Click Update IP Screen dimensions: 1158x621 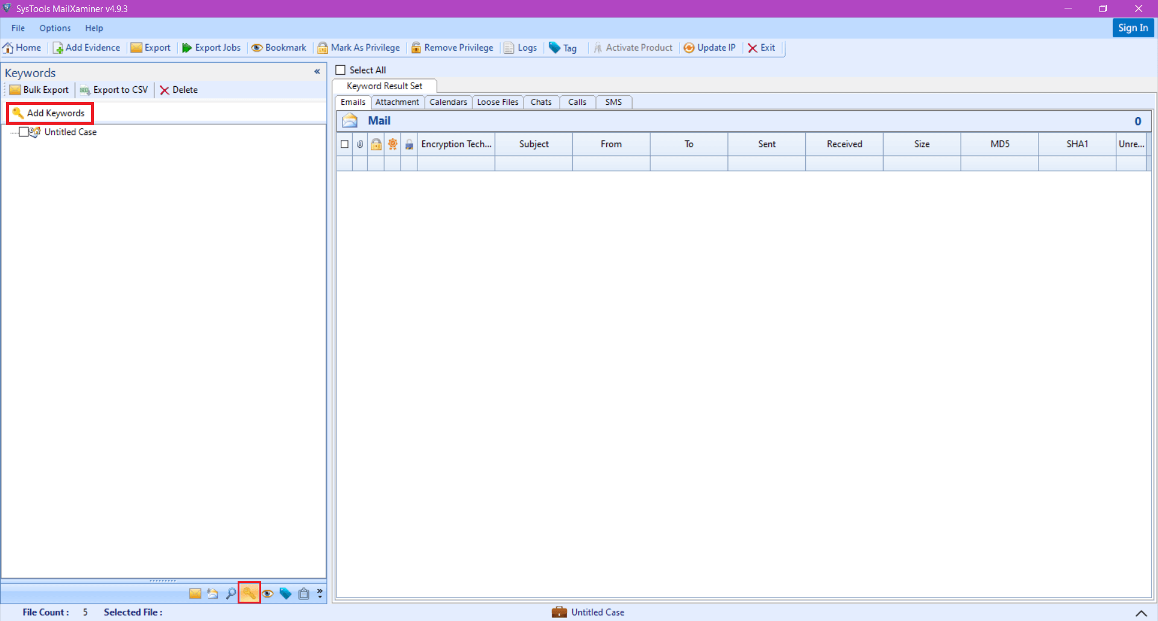click(x=709, y=48)
